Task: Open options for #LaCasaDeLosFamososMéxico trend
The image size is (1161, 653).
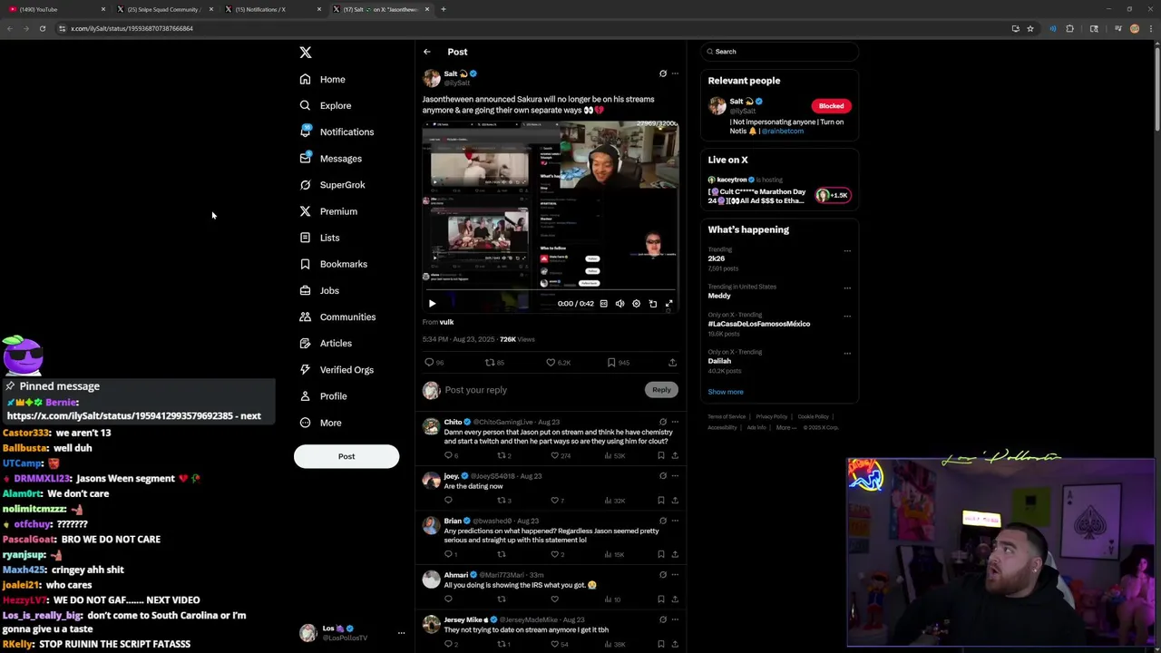Action: tap(847, 317)
